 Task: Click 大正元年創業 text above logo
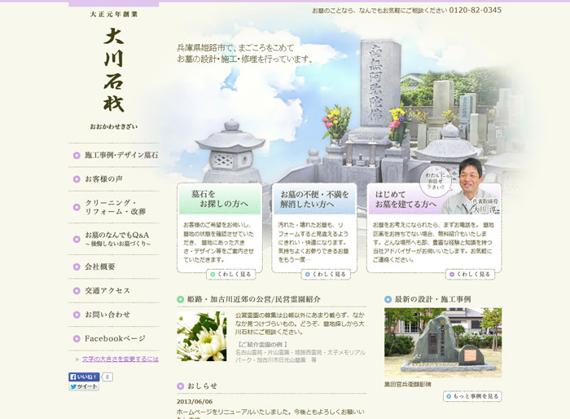coord(114,14)
